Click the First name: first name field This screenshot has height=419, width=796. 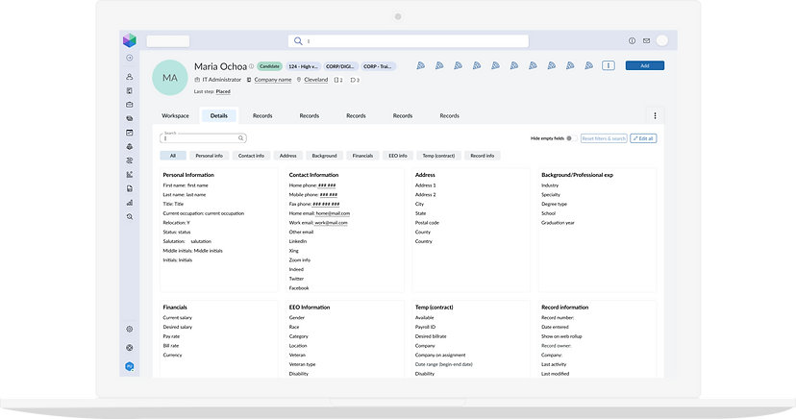(186, 185)
